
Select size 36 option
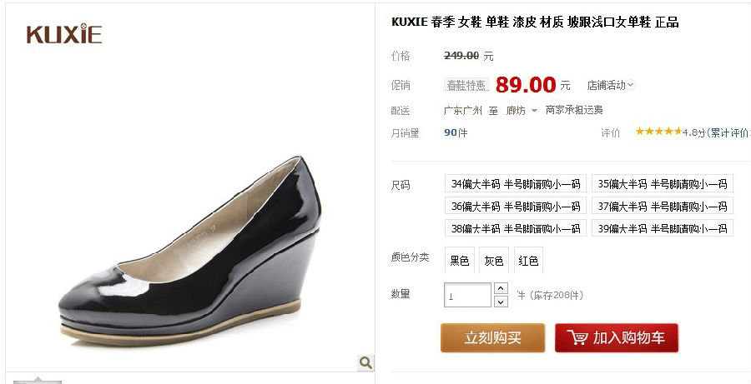516,206
